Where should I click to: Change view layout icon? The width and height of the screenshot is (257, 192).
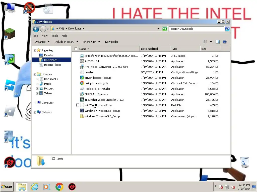205,42
